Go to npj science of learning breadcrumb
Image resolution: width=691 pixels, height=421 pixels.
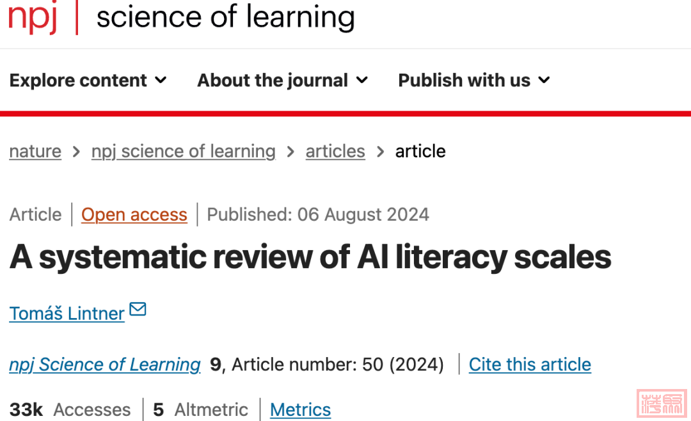click(x=183, y=151)
